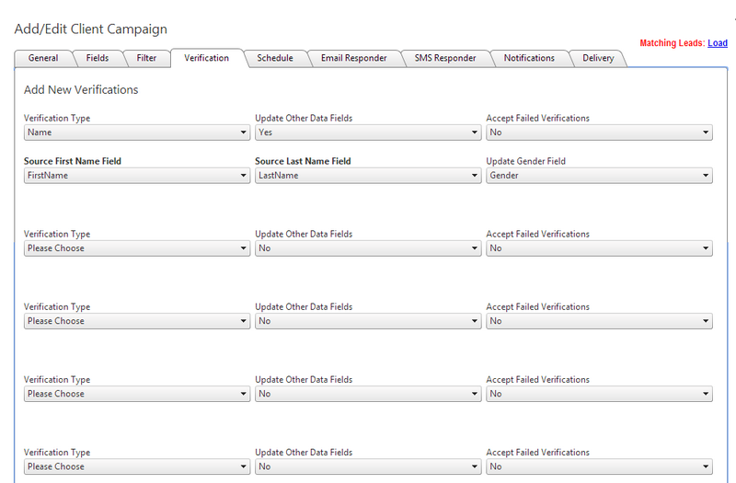
Task: Open Update Other Data Fields dropdown set to Yes
Action: 368,132
